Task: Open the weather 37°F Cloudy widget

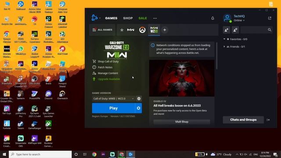Action: (x=221, y=154)
